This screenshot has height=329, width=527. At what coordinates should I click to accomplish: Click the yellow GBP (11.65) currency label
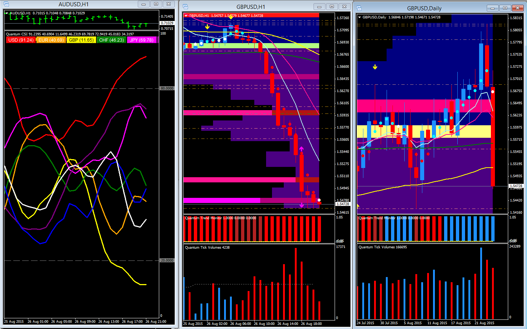[x=81, y=40]
